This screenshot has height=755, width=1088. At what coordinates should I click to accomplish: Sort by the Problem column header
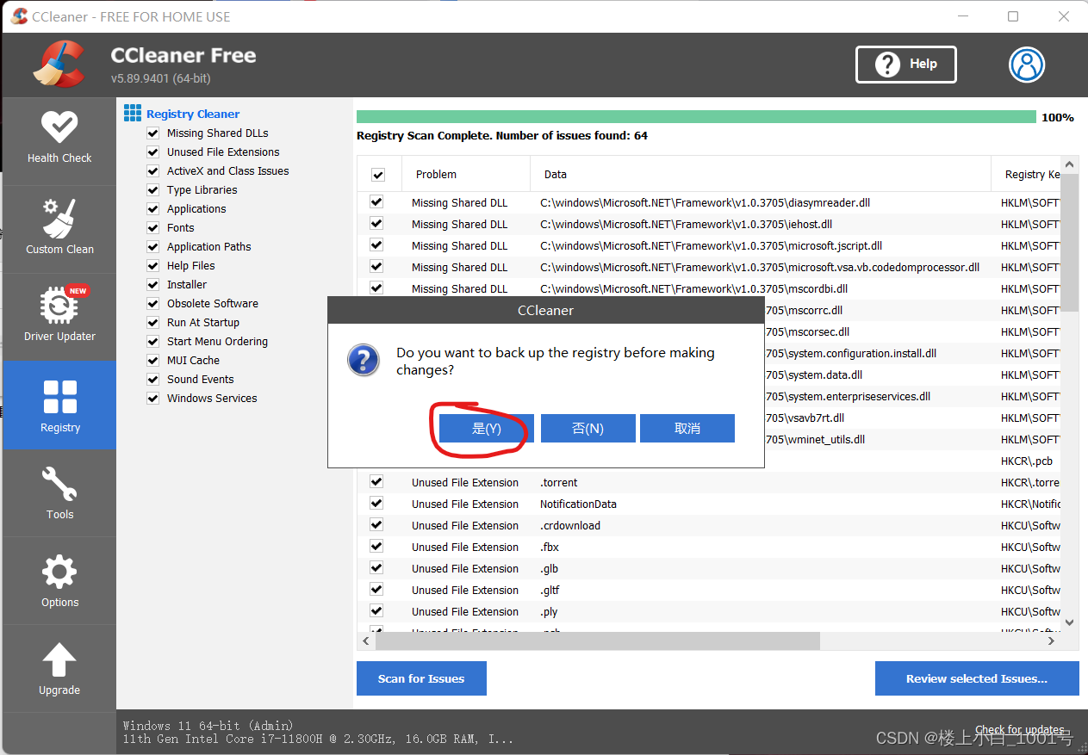tap(465, 174)
